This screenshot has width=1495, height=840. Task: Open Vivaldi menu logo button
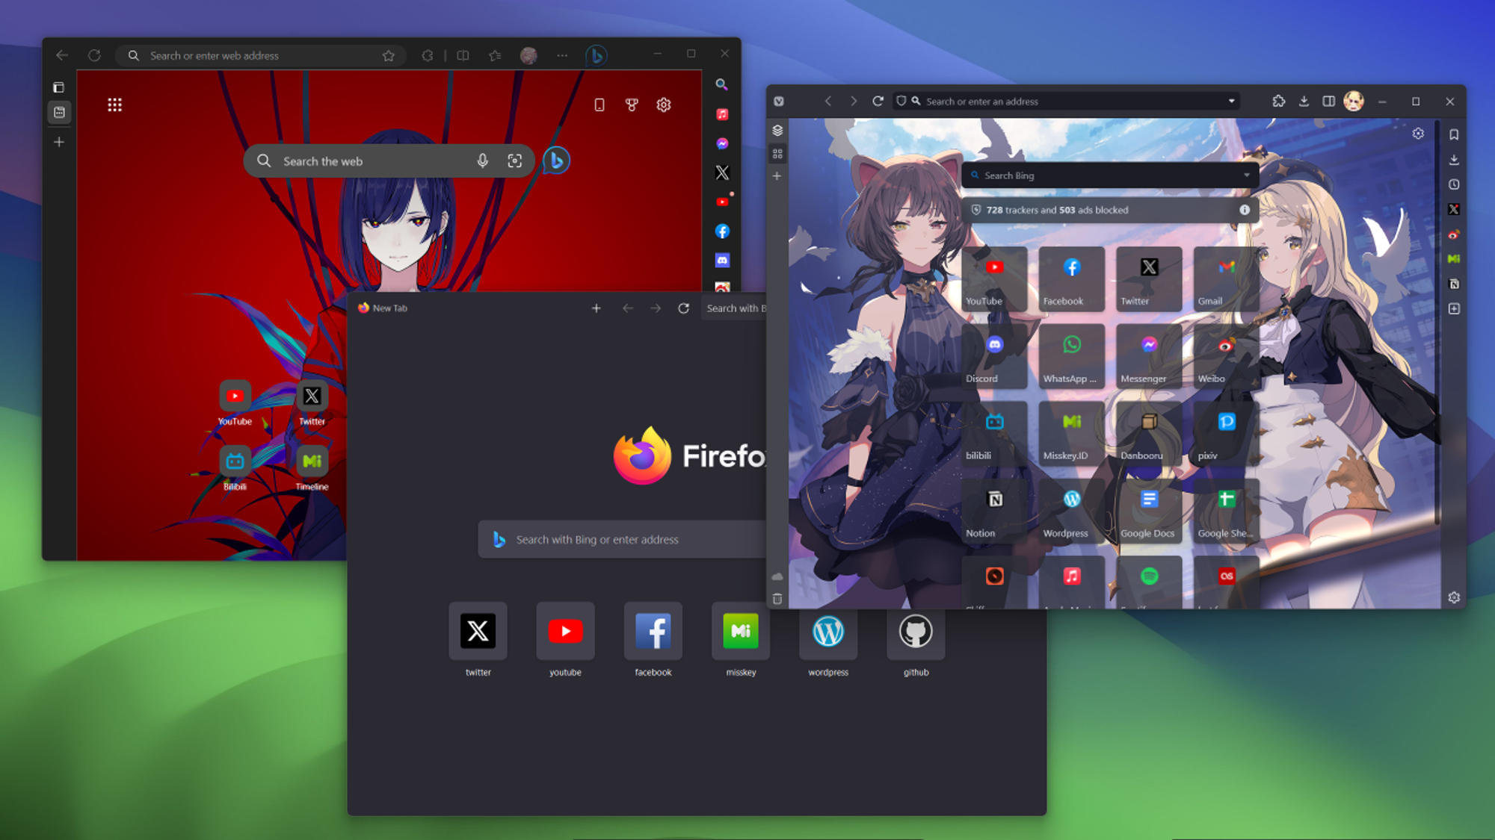pyautogui.click(x=779, y=101)
